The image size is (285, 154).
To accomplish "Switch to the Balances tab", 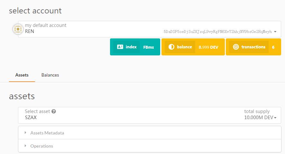I will (x=50, y=75).
